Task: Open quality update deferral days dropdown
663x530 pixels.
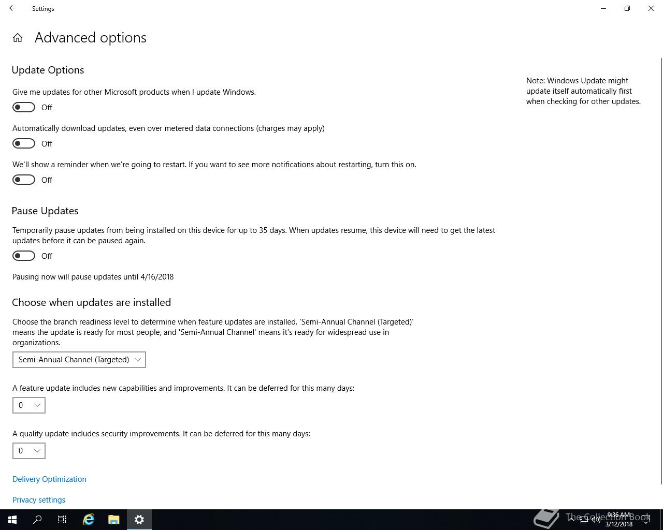Action: [x=29, y=451]
